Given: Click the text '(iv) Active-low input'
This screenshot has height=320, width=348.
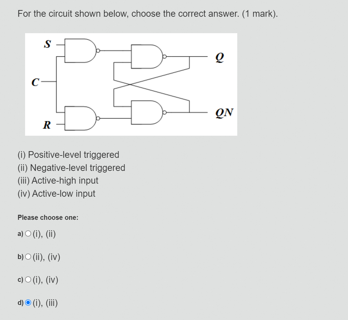Looking at the screenshot, I should pos(56,193).
